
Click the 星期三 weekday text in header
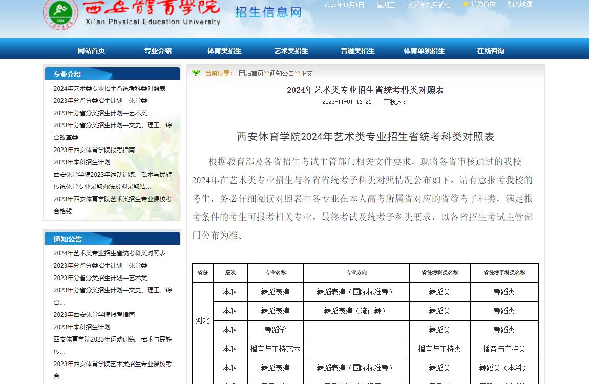386,5
